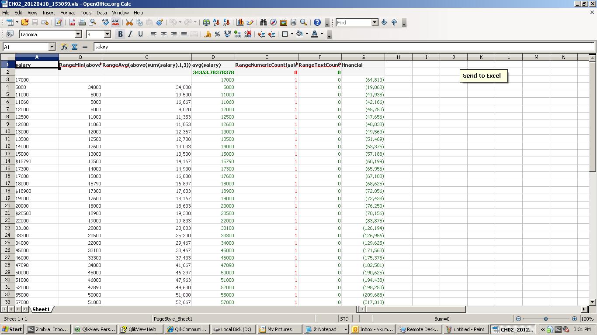Open the Data menu
This screenshot has width=597, height=335.
pyautogui.click(x=102, y=13)
